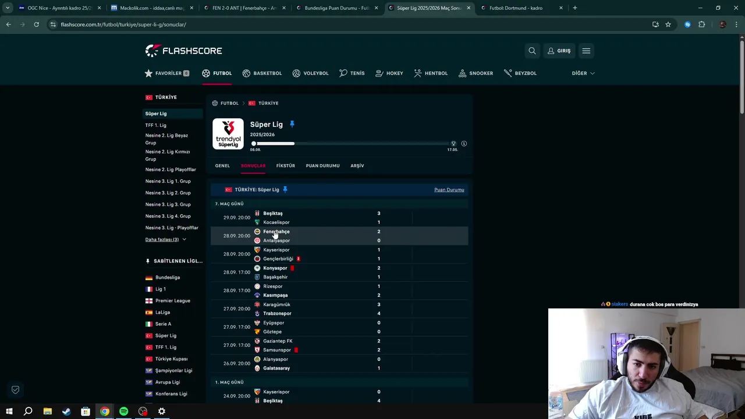Image resolution: width=745 pixels, height=419 pixels.
Task: Open the Windows Start menu
Action: click(x=9, y=411)
